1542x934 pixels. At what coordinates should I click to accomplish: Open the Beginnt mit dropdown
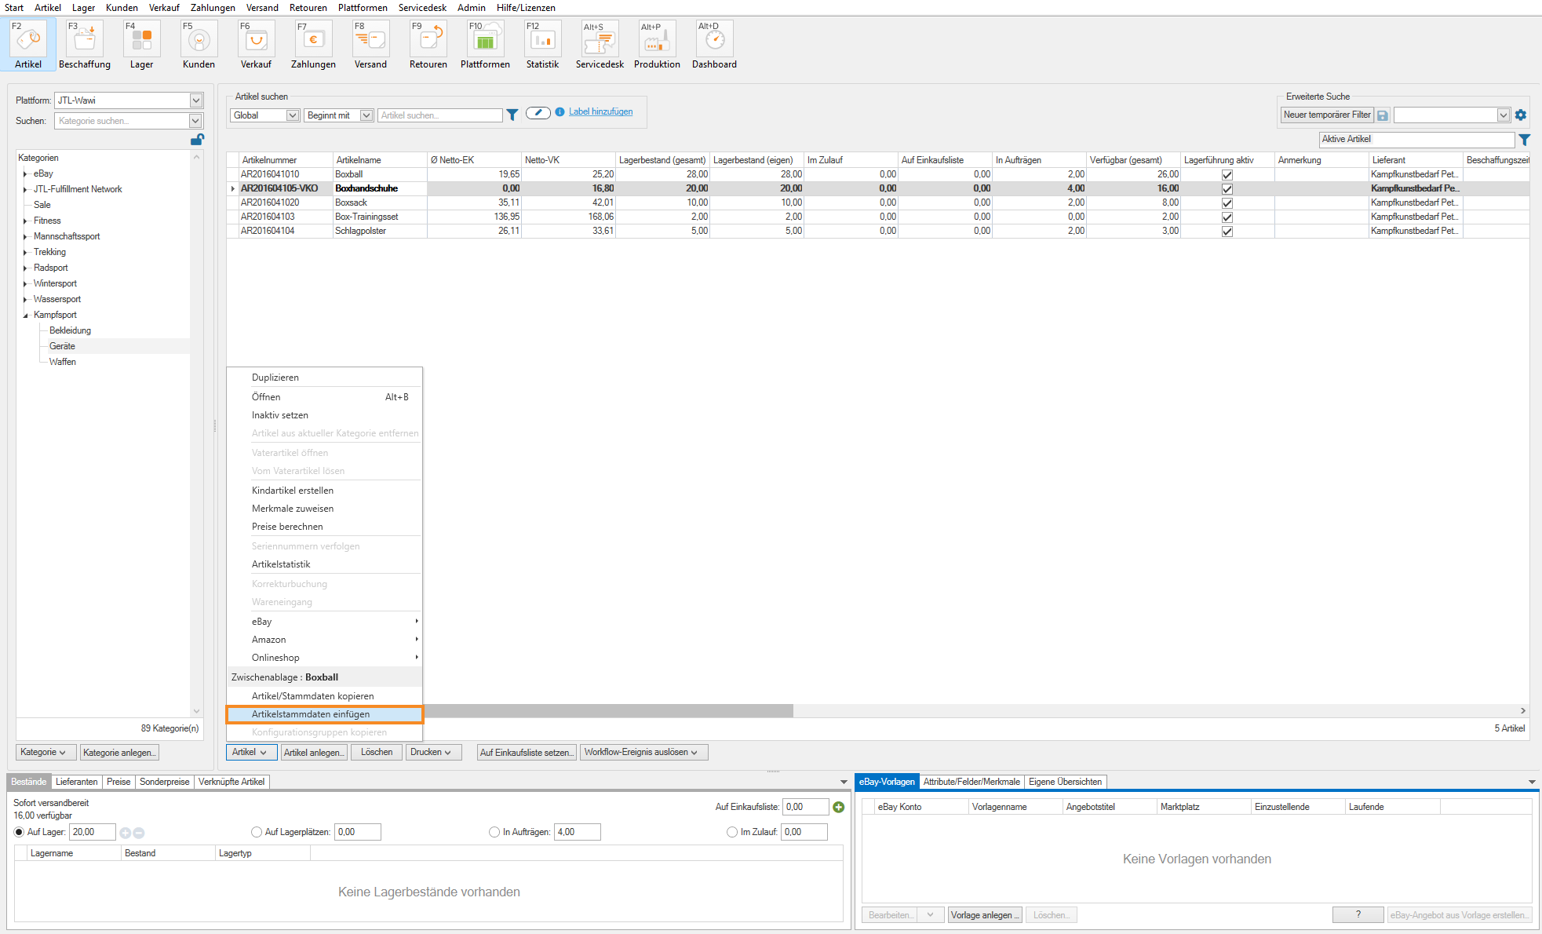pos(366,115)
